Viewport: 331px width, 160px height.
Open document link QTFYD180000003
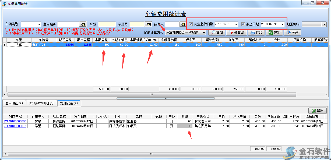[15, 121]
